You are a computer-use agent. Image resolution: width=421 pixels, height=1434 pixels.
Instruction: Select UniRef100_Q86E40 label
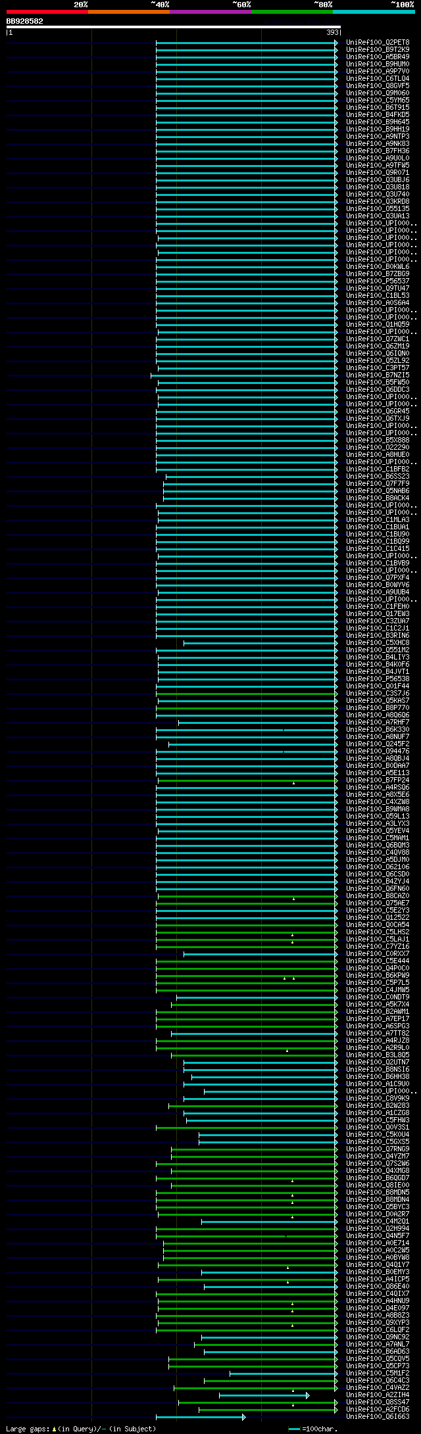[378, 1287]
